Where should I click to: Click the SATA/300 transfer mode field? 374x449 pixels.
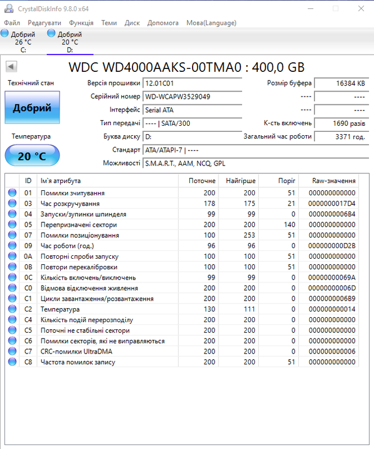click(192, 123)
